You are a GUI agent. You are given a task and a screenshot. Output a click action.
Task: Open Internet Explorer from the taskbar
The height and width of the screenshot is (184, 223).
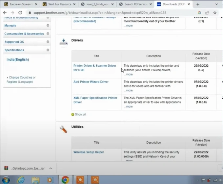pos(21,179)
